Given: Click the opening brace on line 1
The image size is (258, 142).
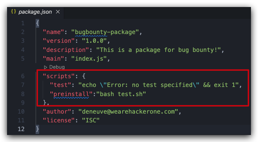Looking at the screenshot, I should pyautogui.click(x=37, y=23).
